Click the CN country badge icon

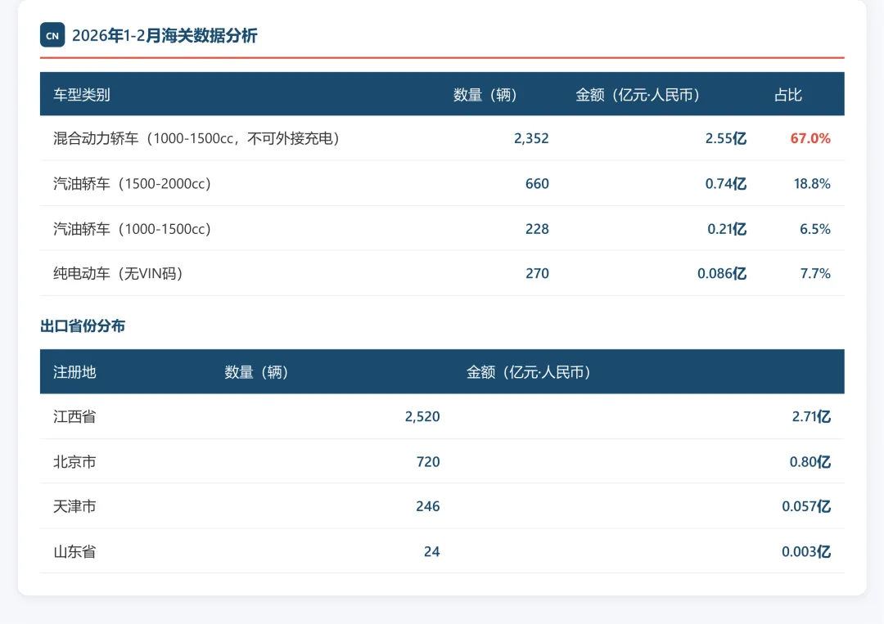[52, 35]
